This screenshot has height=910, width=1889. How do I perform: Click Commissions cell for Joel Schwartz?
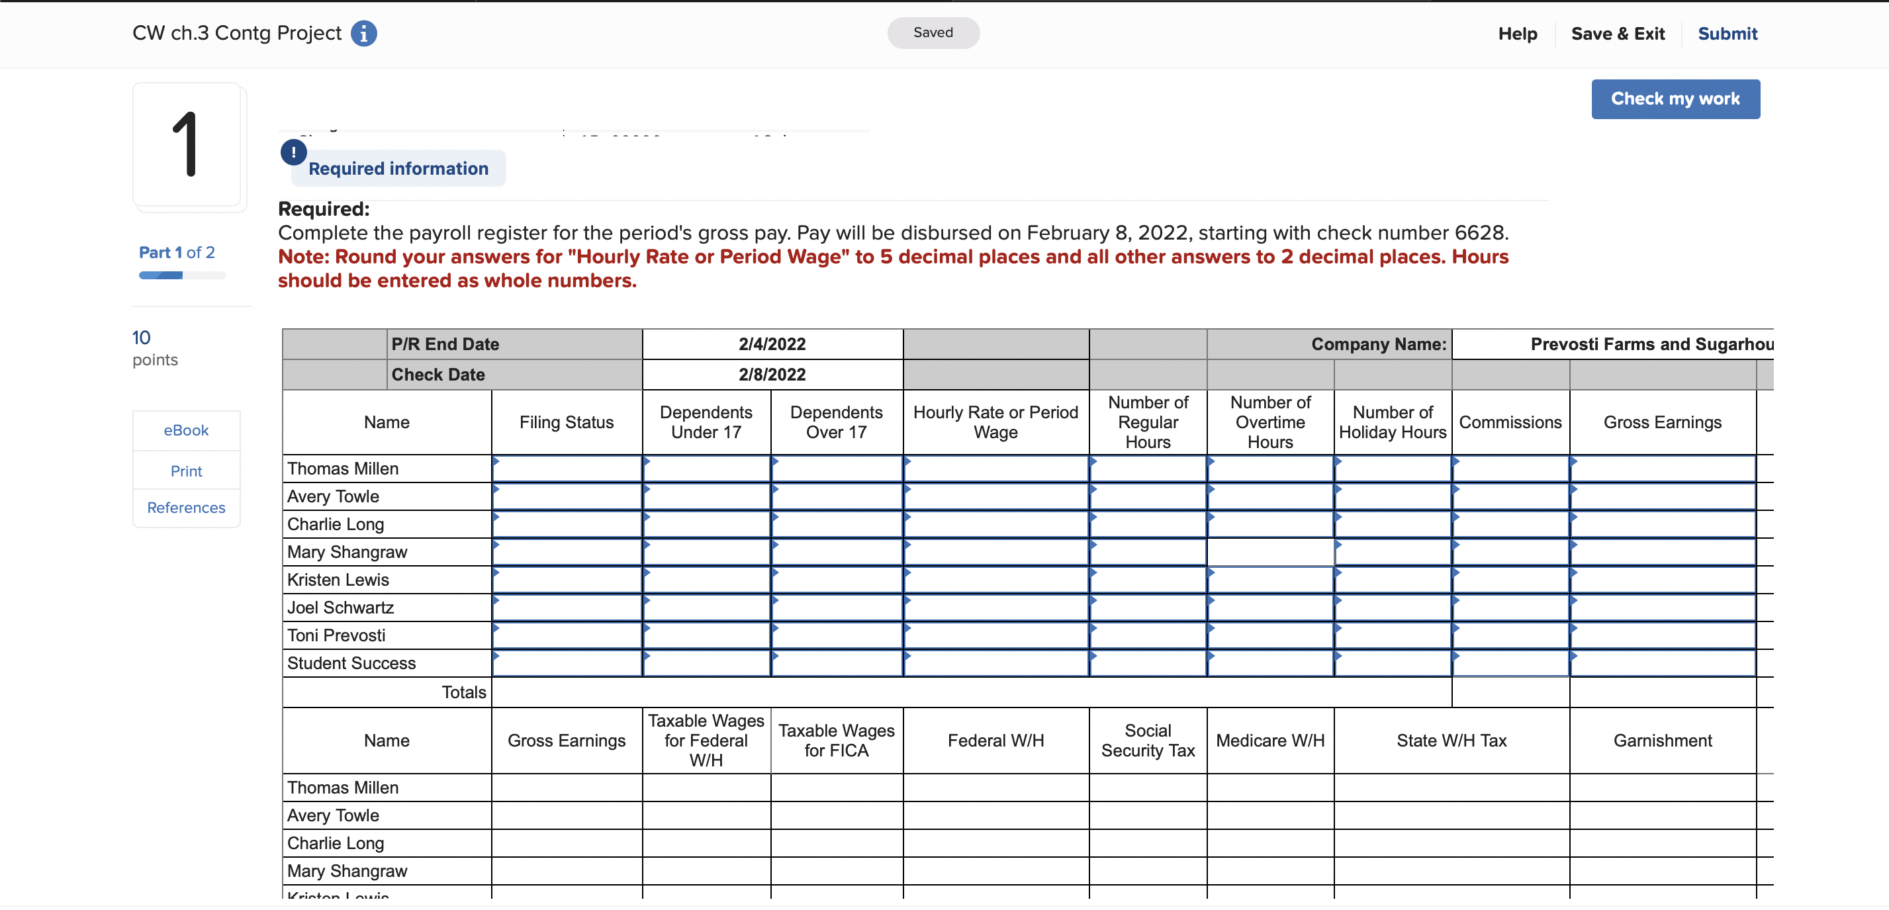pos(1510,608)
